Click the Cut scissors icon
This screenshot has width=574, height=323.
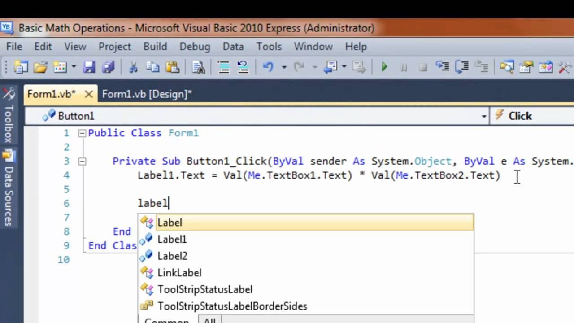tap(133, 67)
